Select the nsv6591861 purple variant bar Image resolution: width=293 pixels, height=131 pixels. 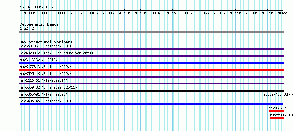pos(151,49)
